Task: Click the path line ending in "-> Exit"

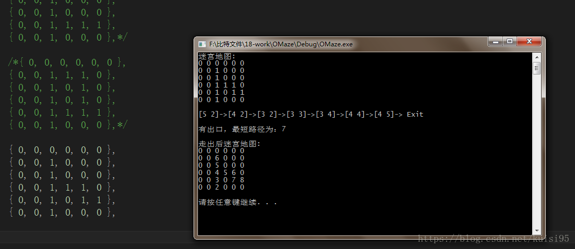Action: (x=311, y=114)
